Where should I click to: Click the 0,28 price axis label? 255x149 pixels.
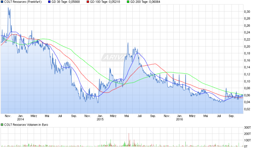(247, 19)
